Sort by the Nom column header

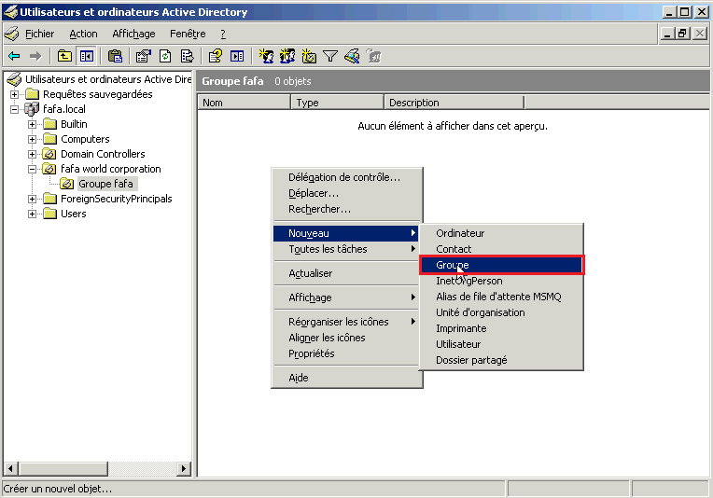245,103
